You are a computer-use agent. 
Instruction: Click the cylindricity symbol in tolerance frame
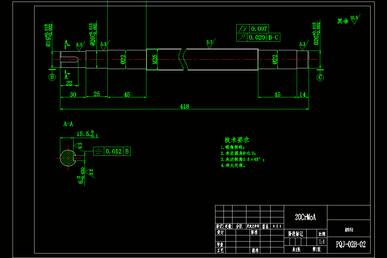pos(242,29)
